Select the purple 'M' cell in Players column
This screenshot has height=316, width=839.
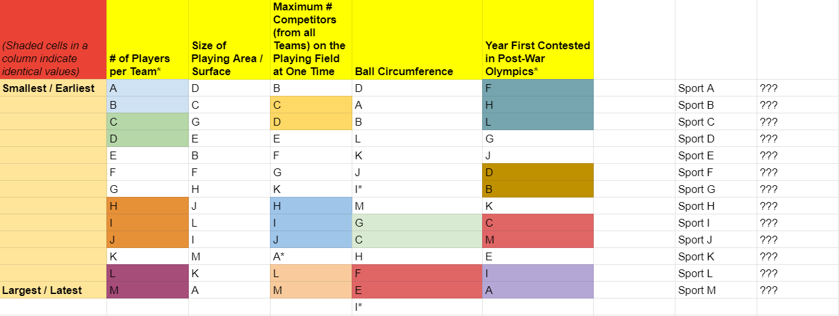click(147, 290)
